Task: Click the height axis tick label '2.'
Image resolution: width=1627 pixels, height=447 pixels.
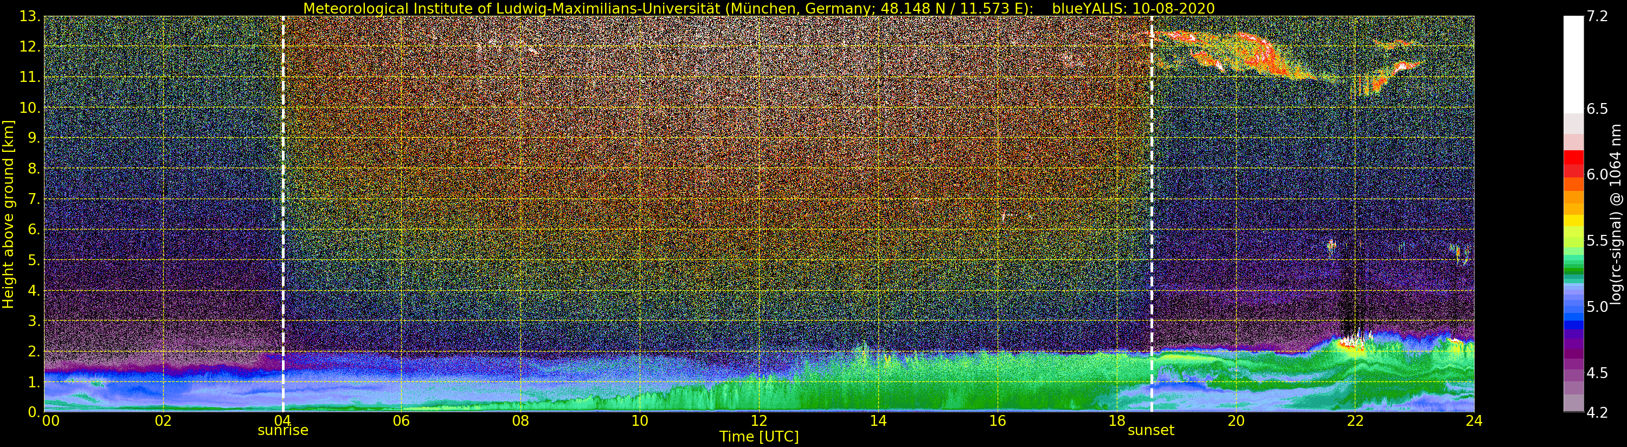Action: tap(34, 352)
